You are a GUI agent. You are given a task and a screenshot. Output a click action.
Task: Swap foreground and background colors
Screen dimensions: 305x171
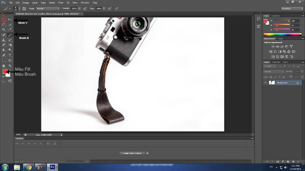click(9, 70)
